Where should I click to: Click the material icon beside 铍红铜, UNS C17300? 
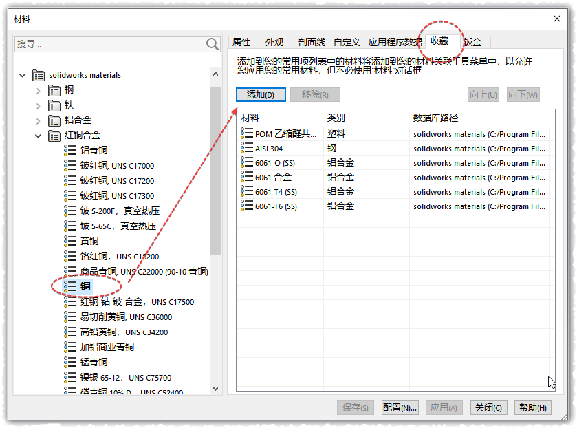[70, 195]
